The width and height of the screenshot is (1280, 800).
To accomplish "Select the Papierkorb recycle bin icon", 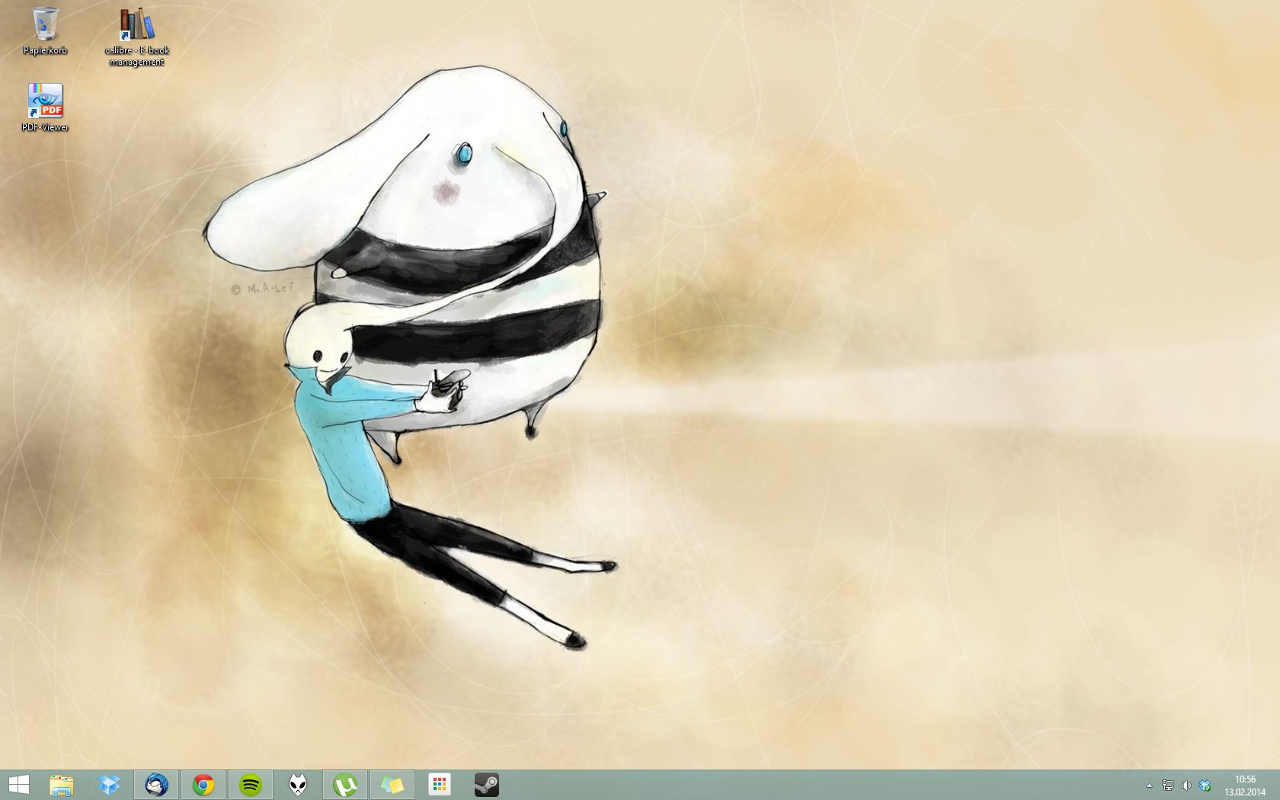I will tap(45, 30).
